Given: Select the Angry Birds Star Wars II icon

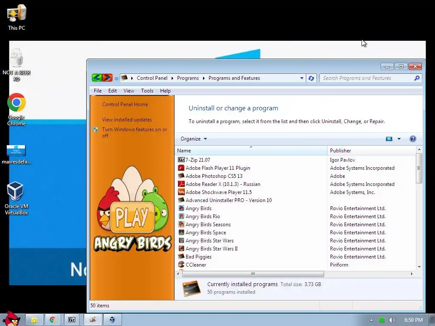Looking at the screenshot, I should point(181,248).
